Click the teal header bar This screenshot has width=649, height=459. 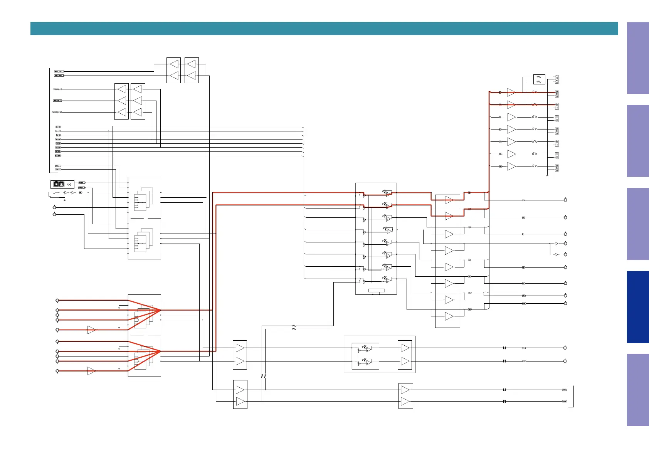pos(324,29)
